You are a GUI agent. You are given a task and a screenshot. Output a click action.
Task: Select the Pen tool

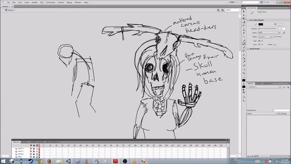(244, 30)
